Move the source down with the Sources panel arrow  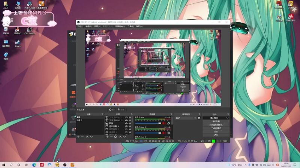coord(124,137)
